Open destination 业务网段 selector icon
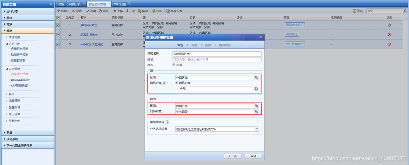409x165 pixels. (x=256, y=112)
